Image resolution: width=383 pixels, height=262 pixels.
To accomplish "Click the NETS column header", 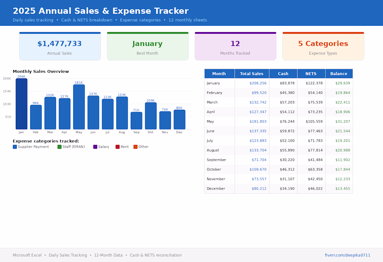I will coord(311,74).
